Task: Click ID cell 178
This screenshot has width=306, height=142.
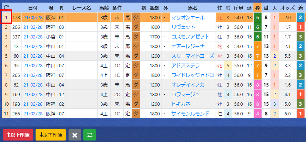Action: 16,18
